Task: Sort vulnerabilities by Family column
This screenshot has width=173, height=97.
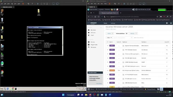Action: coord(144,42)
